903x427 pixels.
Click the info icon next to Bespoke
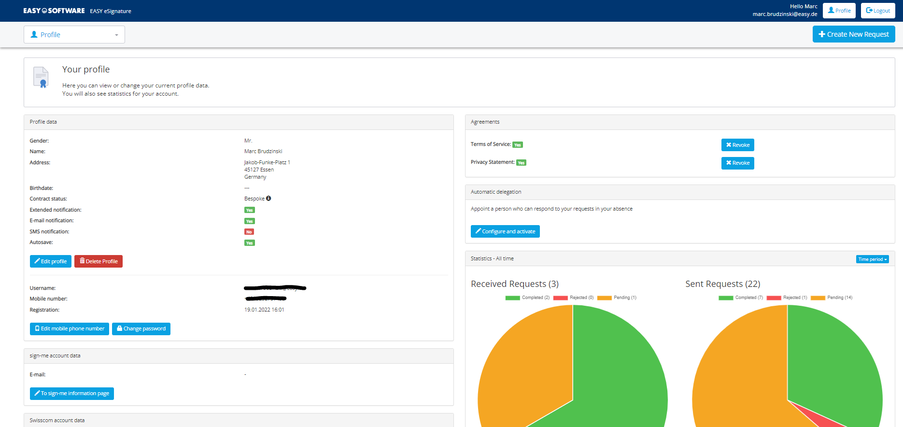268,199
